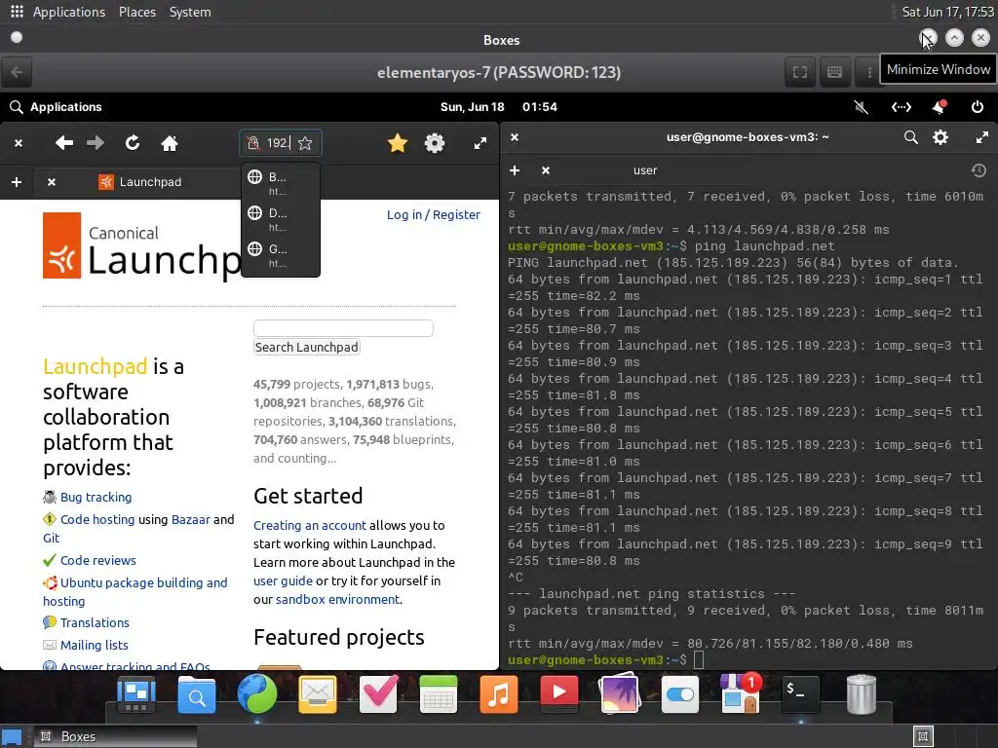Viewport: 998px width, 748px height.
Task: Go back in Boxes header bar
Action: point(17,72)
